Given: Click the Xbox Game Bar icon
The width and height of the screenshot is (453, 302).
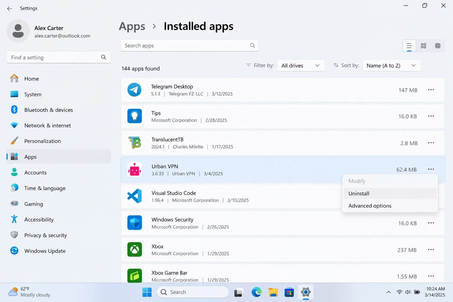Looking at the screenshot, I should (x=134, y=276).
